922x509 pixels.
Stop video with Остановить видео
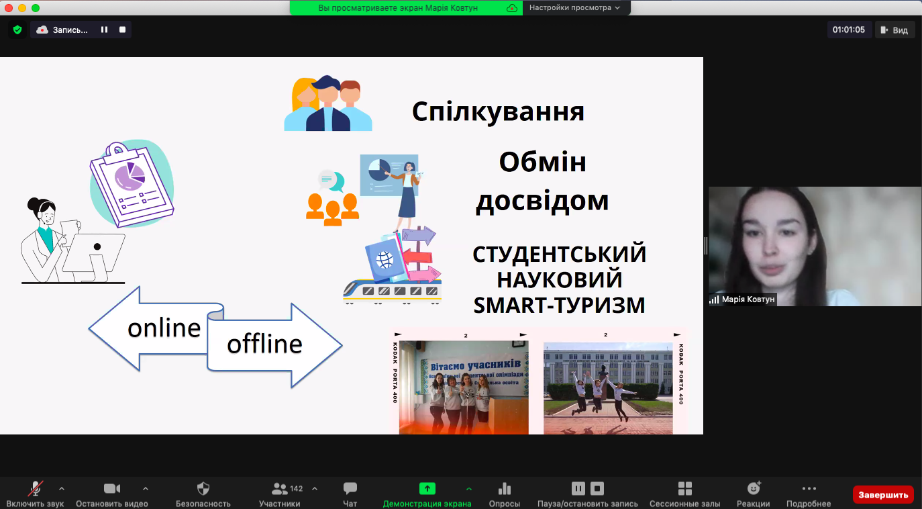point(111,489)
